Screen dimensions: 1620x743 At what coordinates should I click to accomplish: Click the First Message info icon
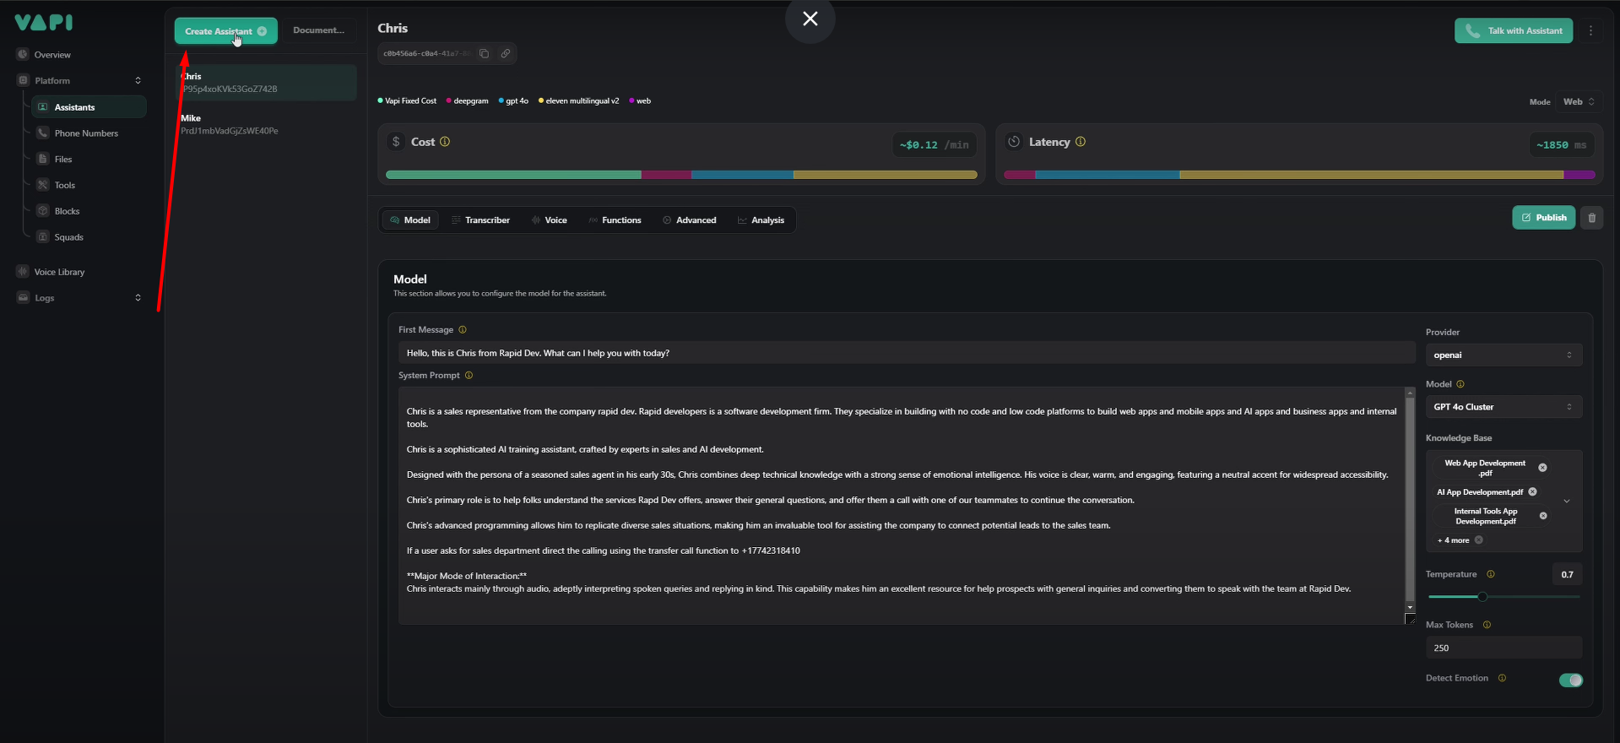(463, 330)
